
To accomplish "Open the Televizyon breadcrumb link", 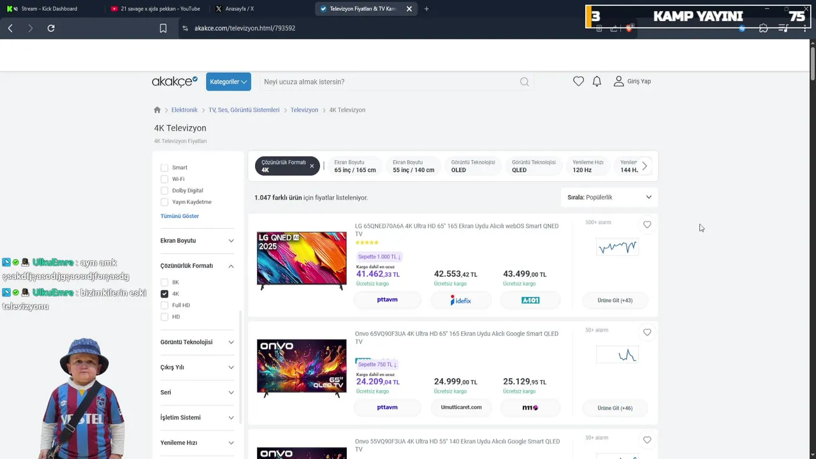I will [304, 110].
